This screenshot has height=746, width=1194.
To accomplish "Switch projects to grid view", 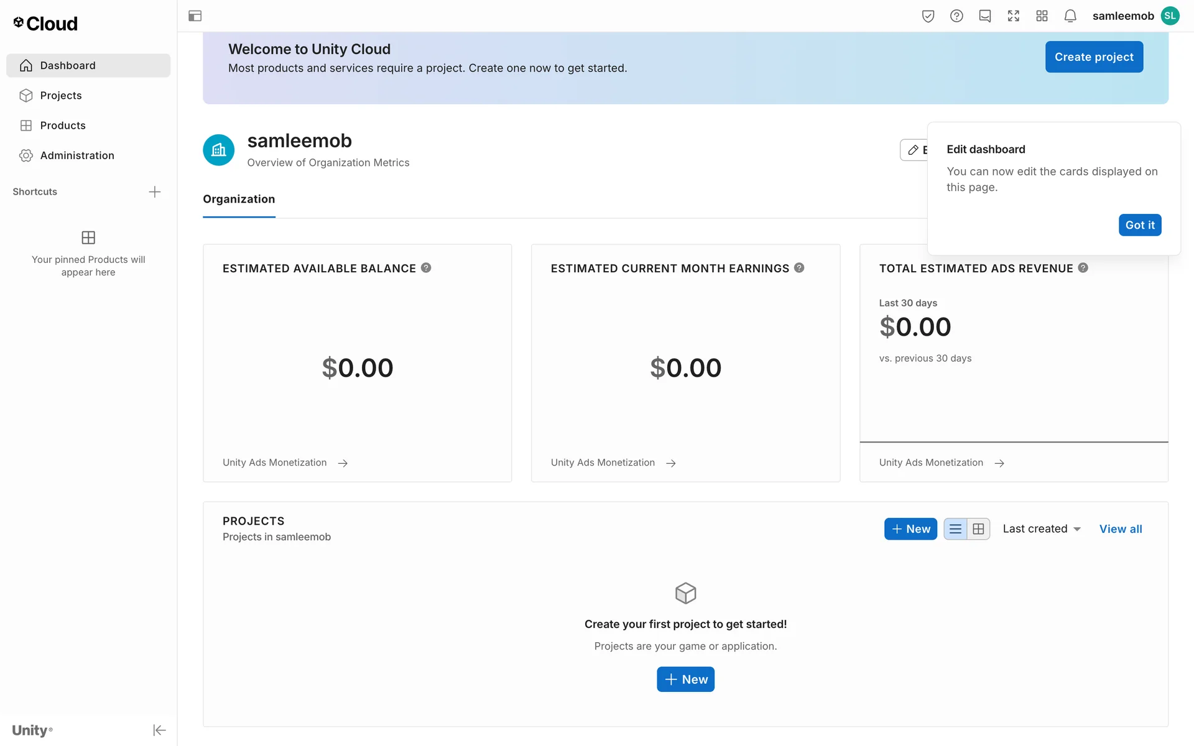I will 978,529.
